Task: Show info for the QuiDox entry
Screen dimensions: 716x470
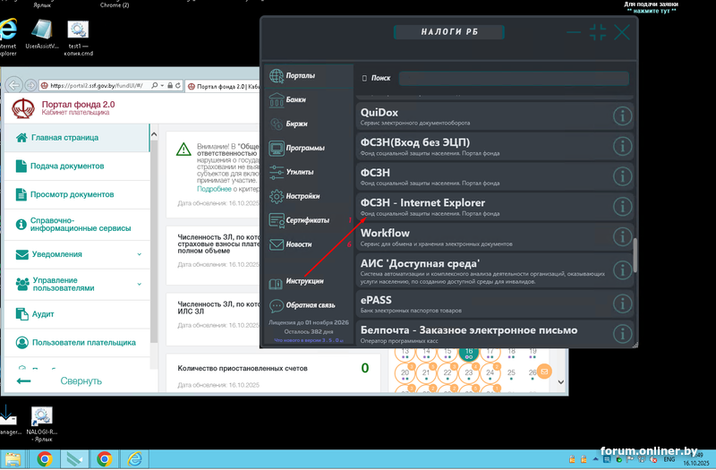Action: [622, 116]
